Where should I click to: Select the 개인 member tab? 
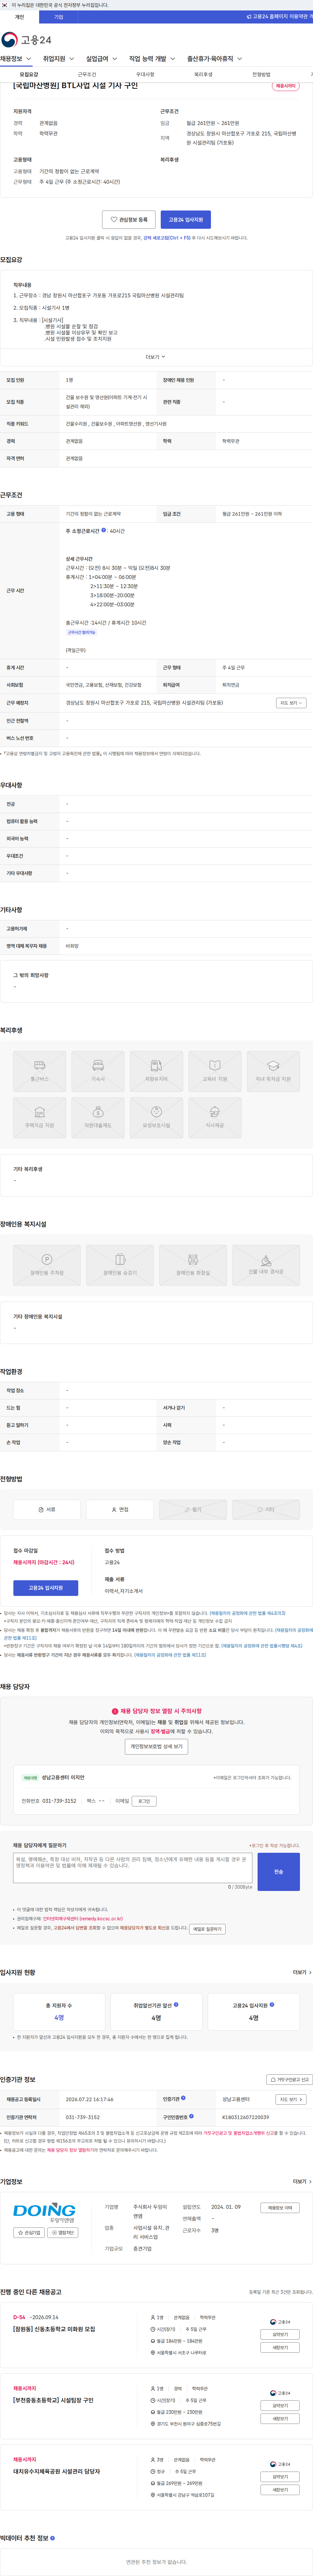[x=19, y=17]
